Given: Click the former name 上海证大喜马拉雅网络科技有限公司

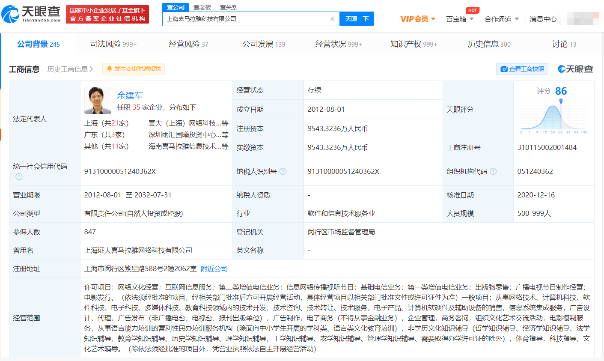Looking at the screenshot, I should [x=138, y=250].
